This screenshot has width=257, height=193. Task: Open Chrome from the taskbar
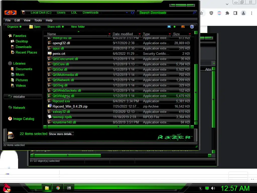pos(58,188)
